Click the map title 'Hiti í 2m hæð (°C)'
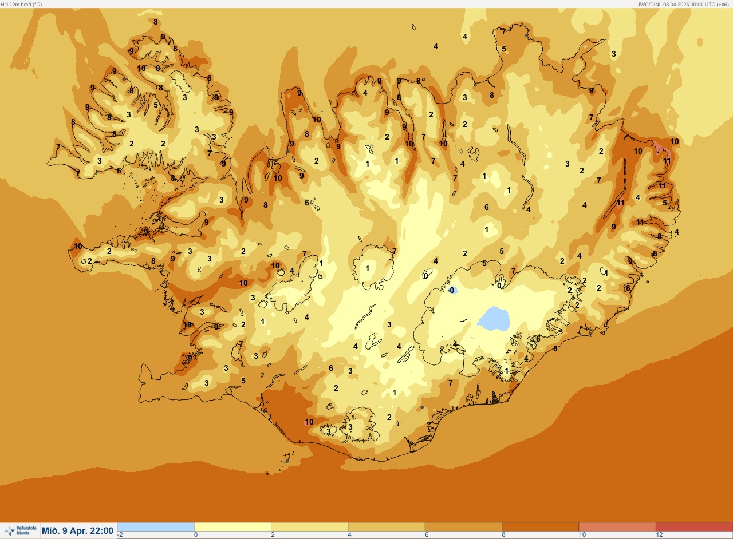Viewport: 733px width, 539px height. click(21, 4)
